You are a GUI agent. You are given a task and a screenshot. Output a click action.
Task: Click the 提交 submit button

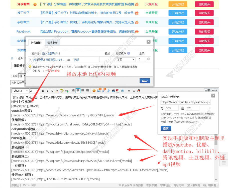coord(166,128)
